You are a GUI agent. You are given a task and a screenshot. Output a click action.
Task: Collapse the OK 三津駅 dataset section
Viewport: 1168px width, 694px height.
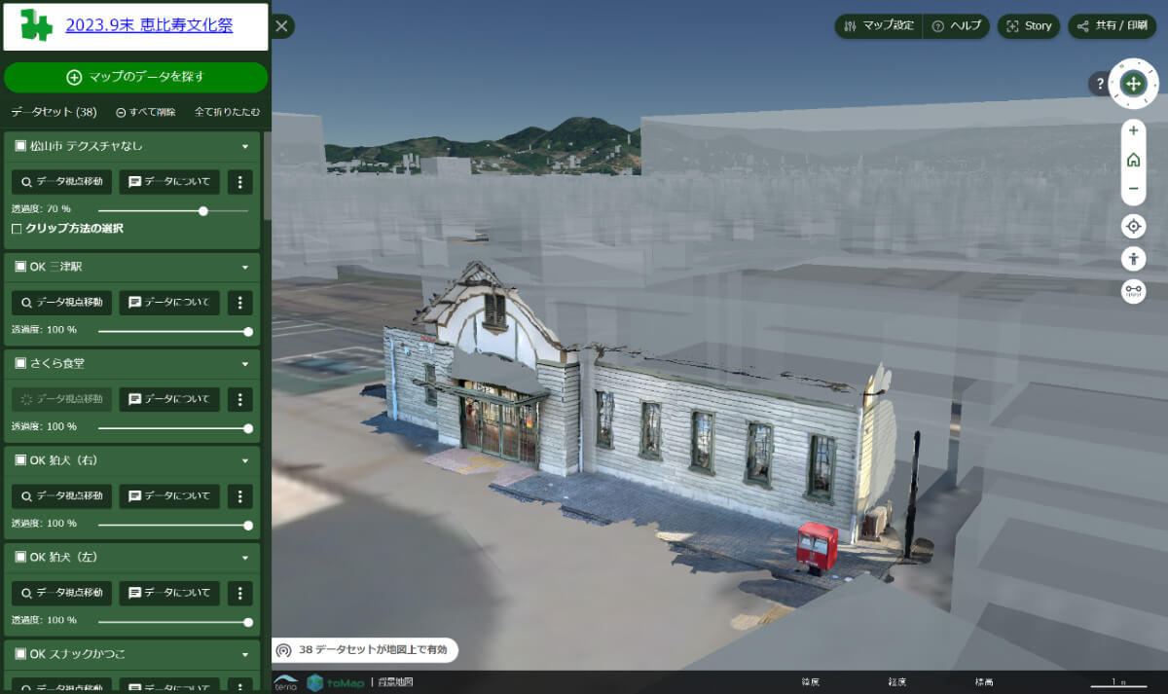tap(245, 267)
